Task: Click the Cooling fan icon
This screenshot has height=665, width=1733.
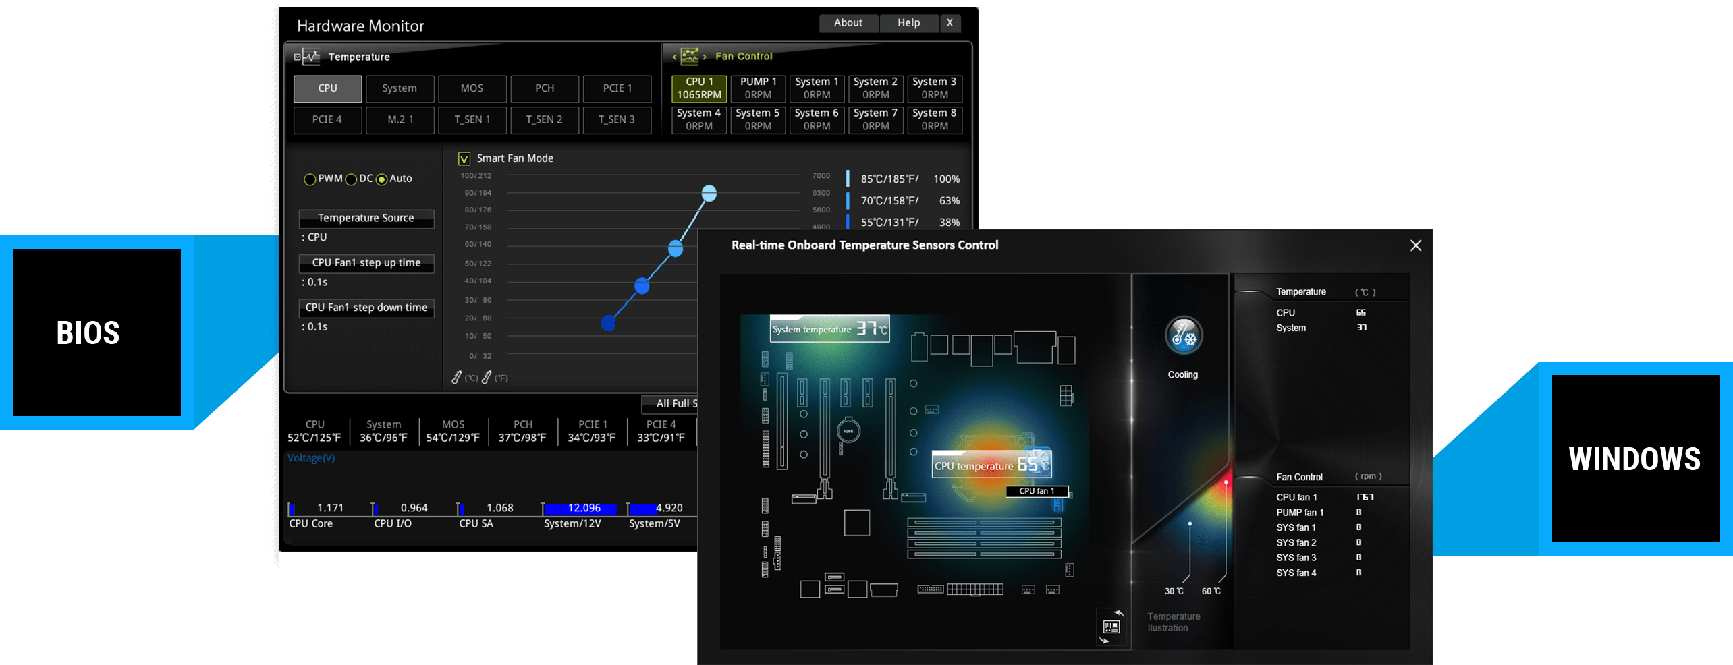Action: [x=1183, y=335]
